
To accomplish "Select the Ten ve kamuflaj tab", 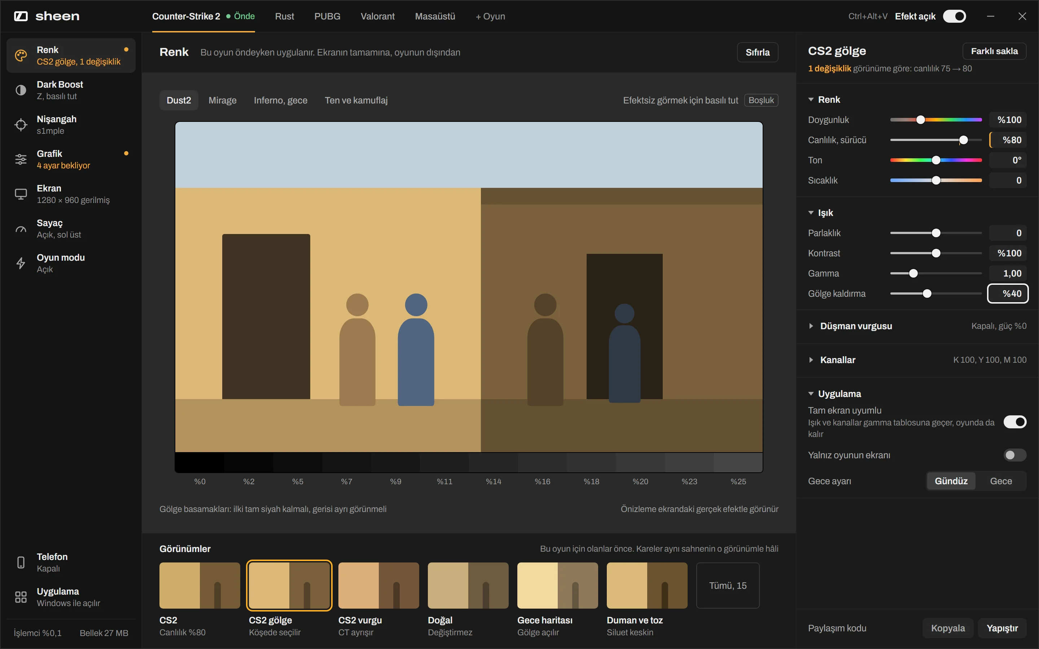I will (x=356, y=101).
